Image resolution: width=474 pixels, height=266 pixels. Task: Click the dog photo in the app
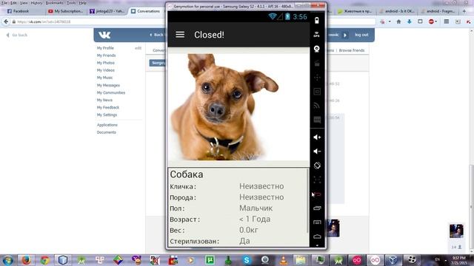pos(238,106)
